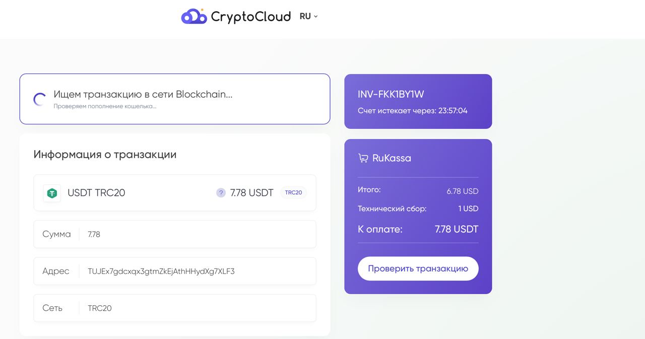
Task: Click the Информация о транзакции heading
Action: click(105, 154)
